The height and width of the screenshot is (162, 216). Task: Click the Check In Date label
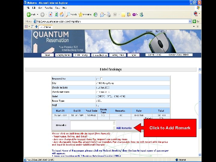(60, 88)
